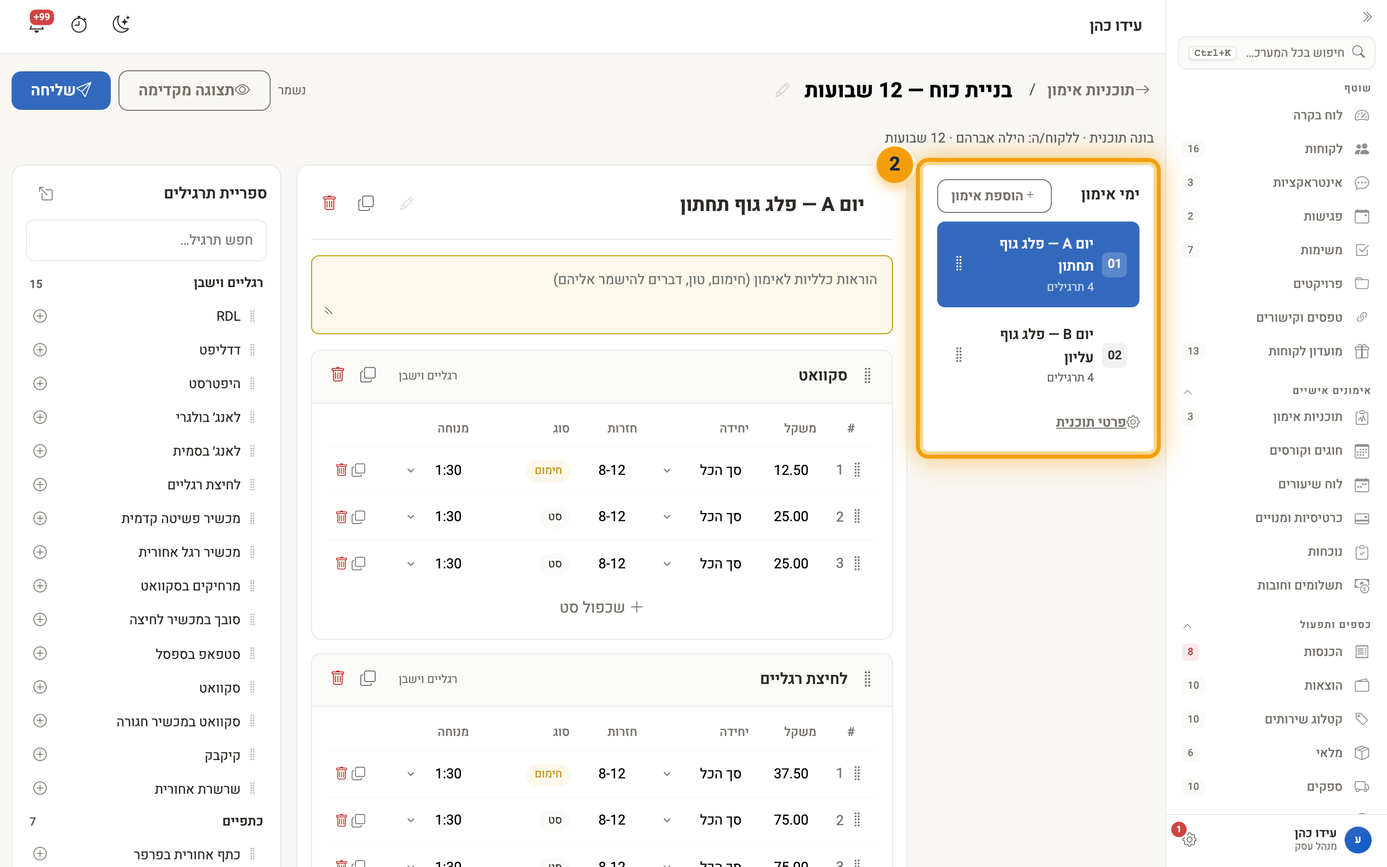Delete the סקוואט exercise block

(x=338, y=375)
